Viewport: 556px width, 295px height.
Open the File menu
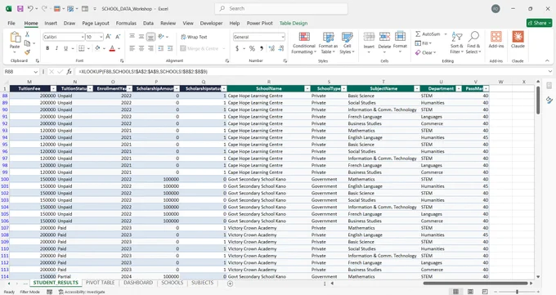[x=11, y=23]
